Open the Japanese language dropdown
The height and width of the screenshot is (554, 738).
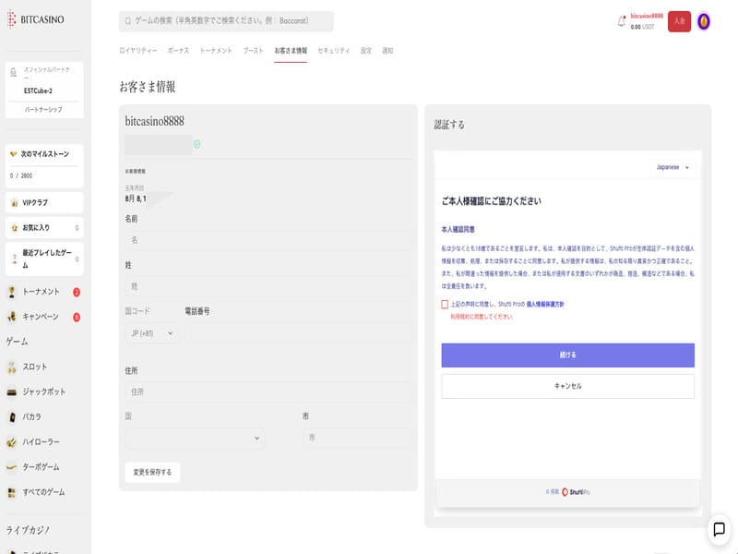point(673,167)
